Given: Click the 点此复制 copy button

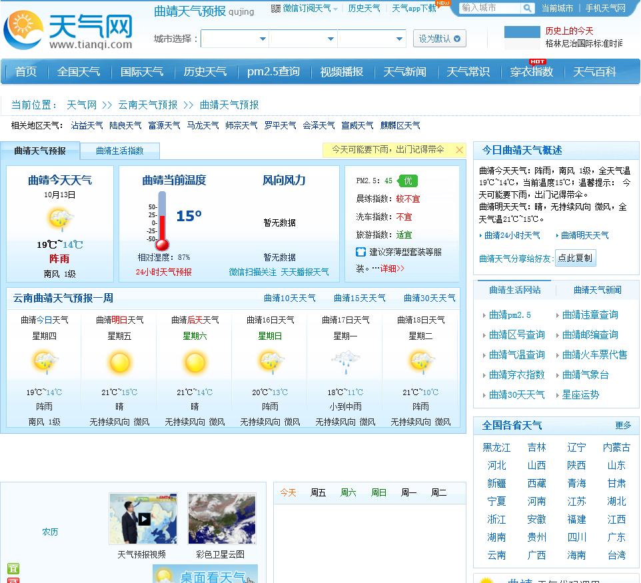Looking at the screenshot, I should point(575,258).
